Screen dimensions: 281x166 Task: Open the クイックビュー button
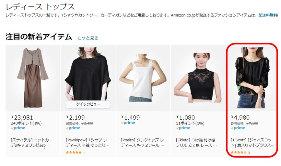click(88, 104)
